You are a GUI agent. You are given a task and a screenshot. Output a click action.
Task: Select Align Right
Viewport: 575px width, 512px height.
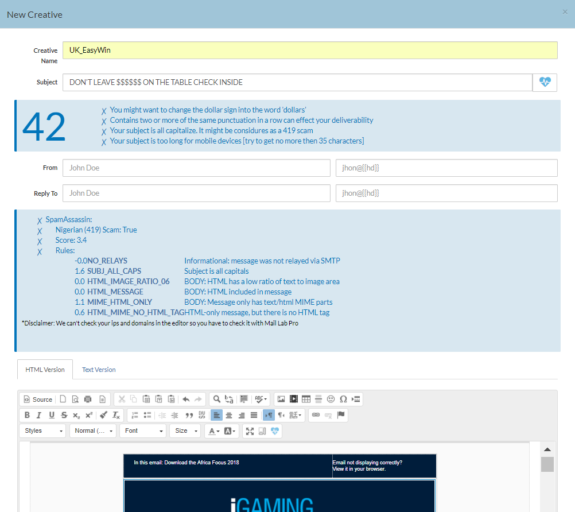click(x=241, y=415)
